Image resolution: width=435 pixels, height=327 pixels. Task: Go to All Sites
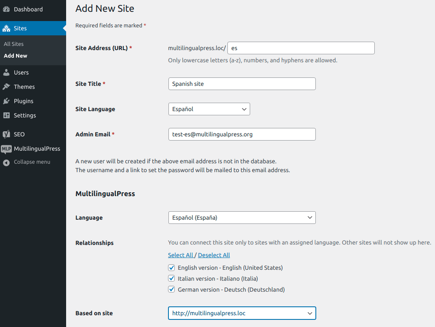14,44
